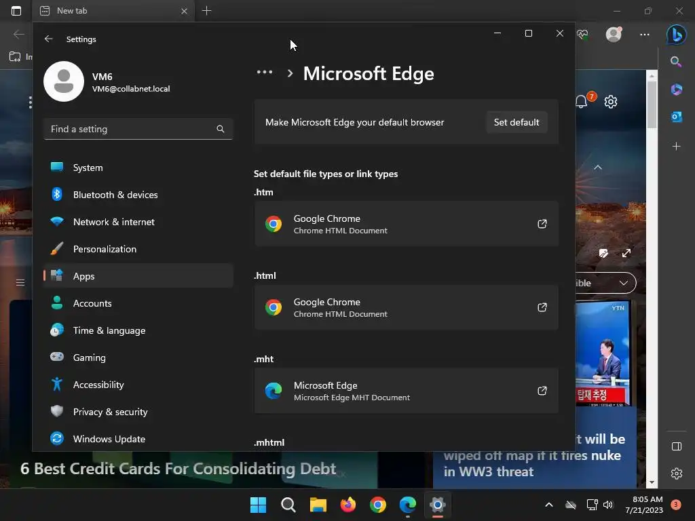Open the volume speaker tray icon
The width and height of the screenshot is (695, 521).
point(608,505)
